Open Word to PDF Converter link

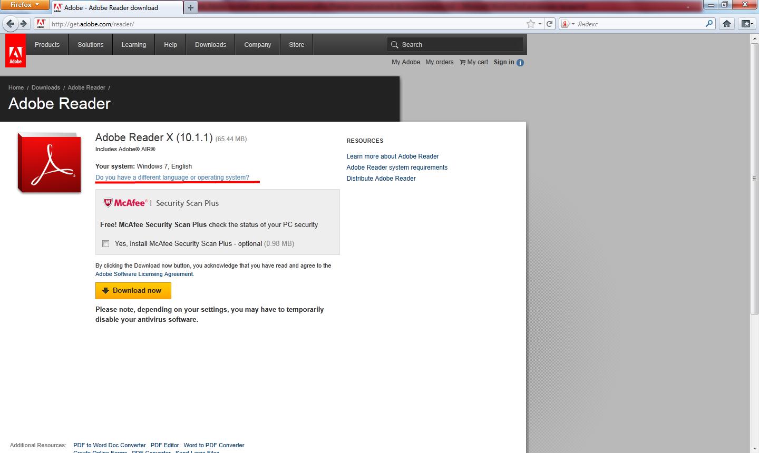214,445
